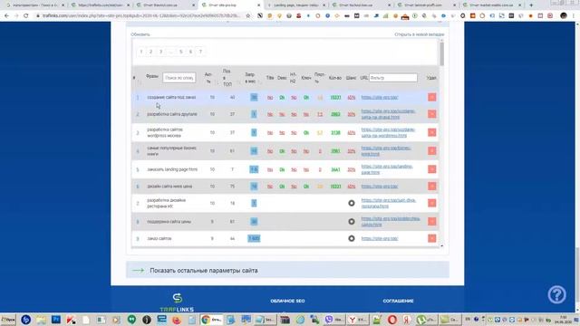Click the URL filter input field
This screenshot has height=326, width=580.
tap(392, 78)
